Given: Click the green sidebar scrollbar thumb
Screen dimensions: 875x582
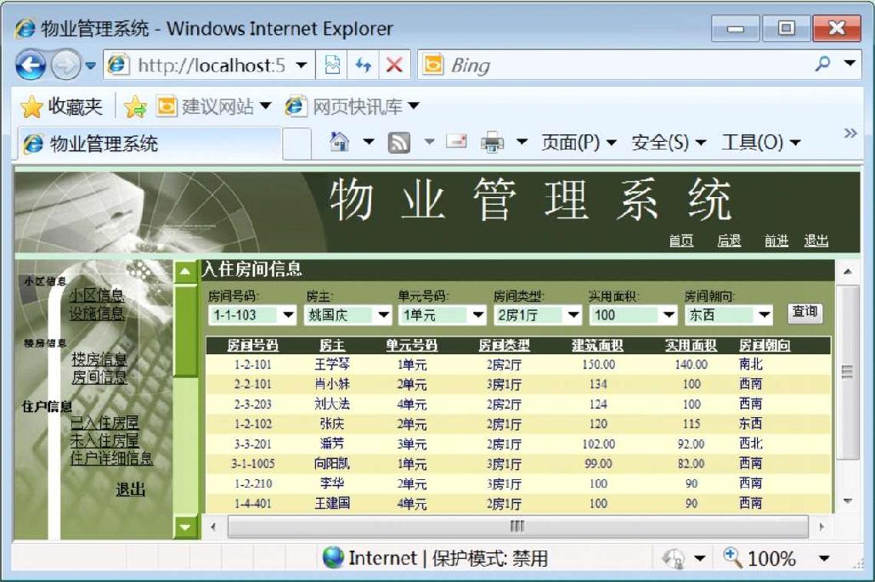Looking at the screenshot, I should point(185,331).
